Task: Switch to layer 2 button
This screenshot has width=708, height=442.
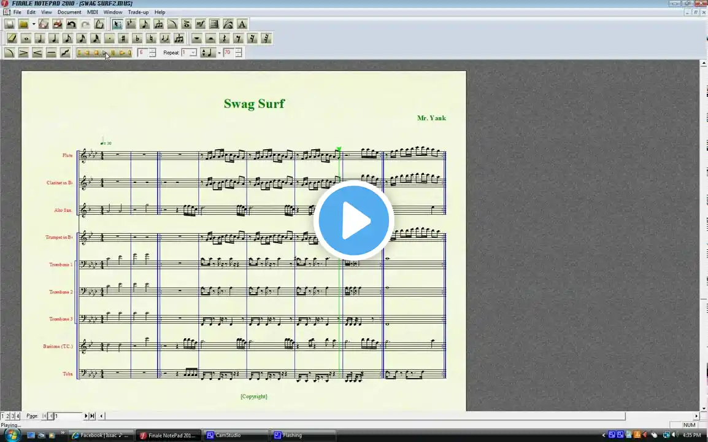Action: click(x=8, y=416)
